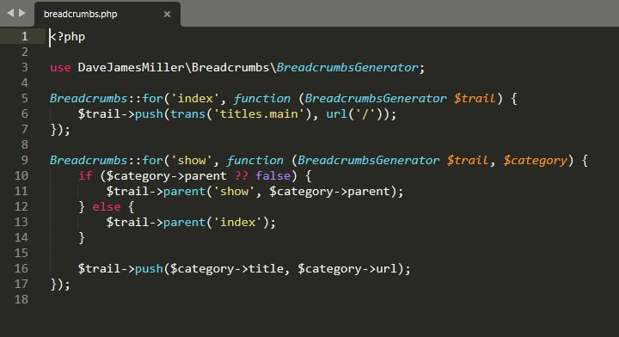The image size is (619, 337).
Task: Go to next tab with right arrow
Action: 22,13
